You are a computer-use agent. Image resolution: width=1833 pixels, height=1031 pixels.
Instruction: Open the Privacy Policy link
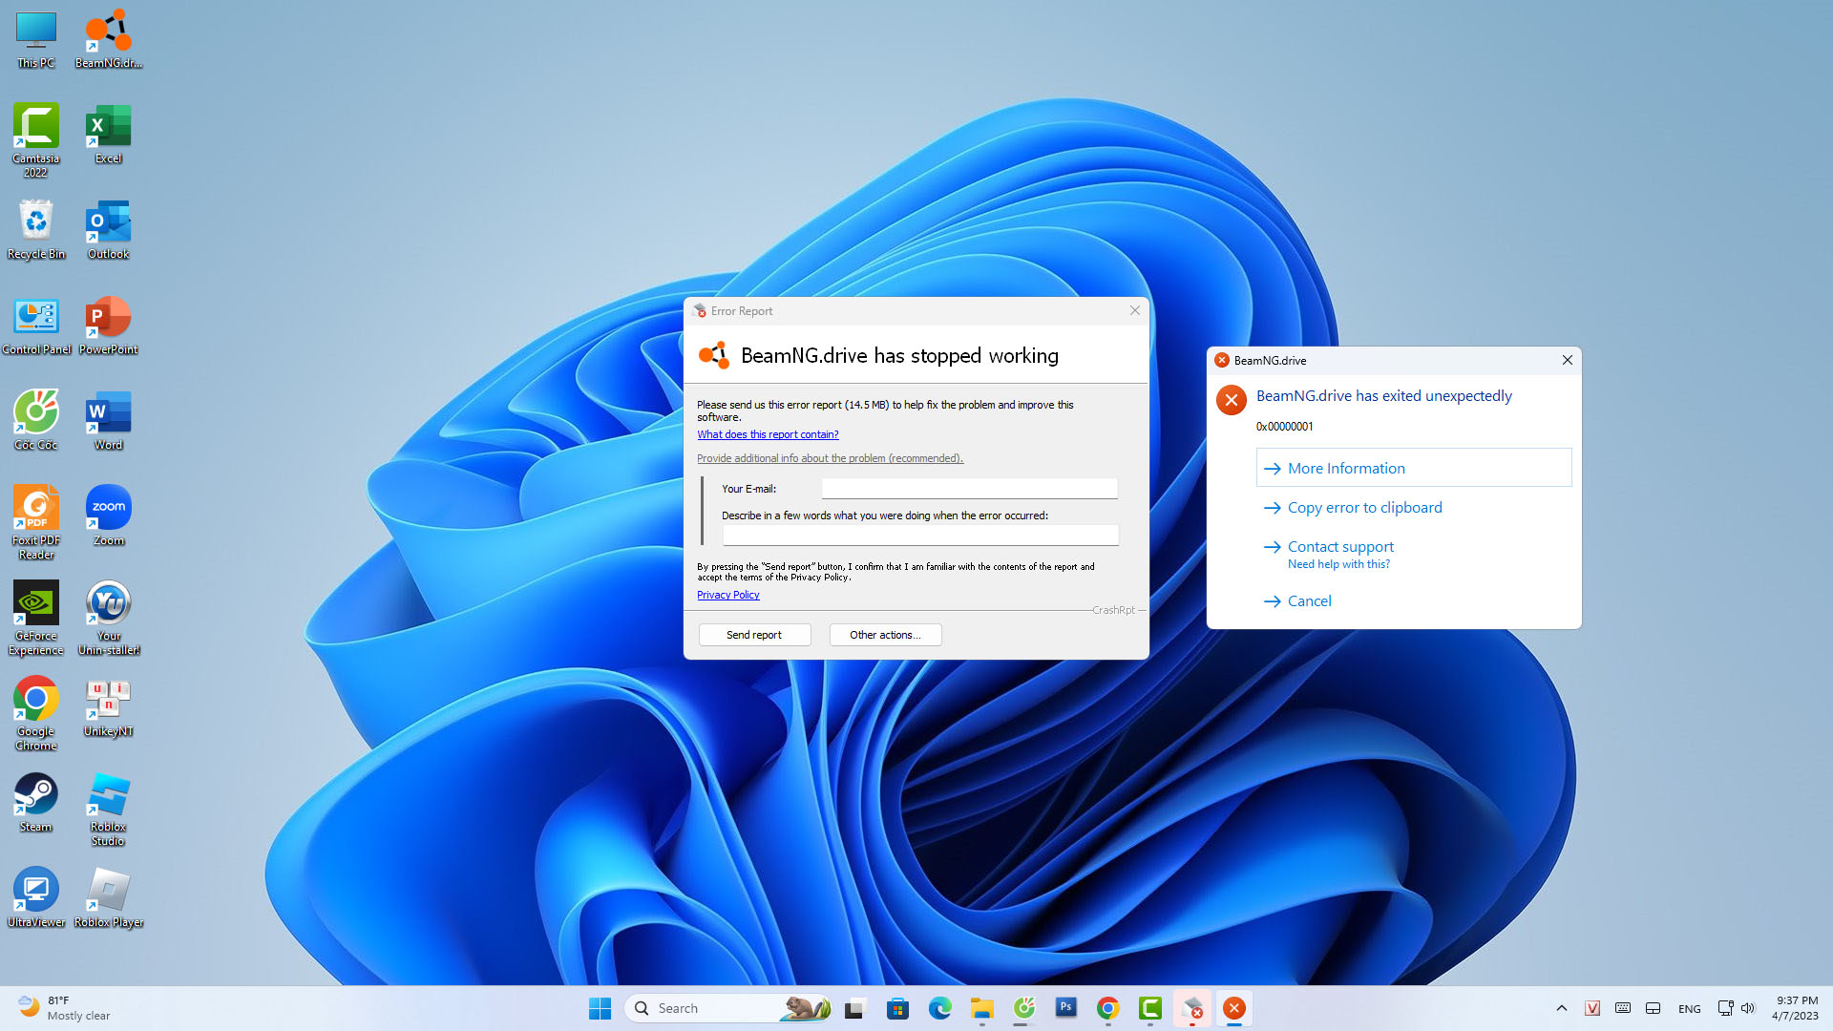click(x=727, y=595)
